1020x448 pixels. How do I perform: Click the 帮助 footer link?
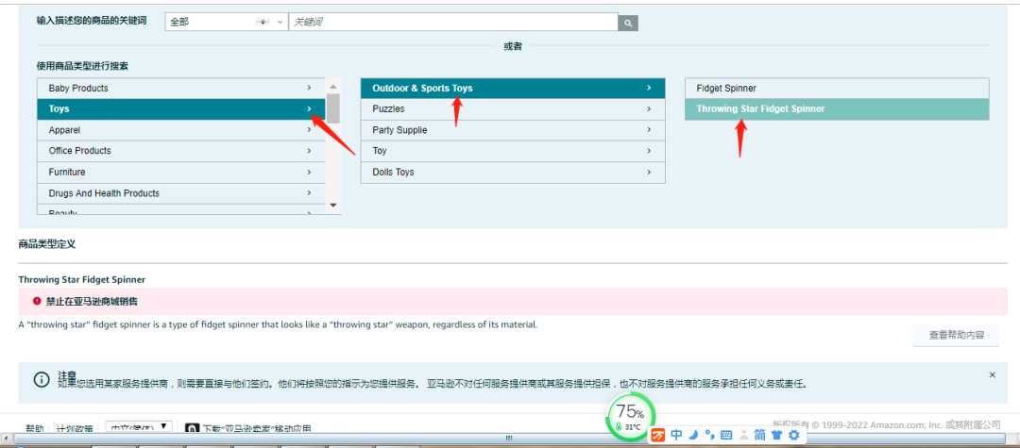tap(35, 428)
